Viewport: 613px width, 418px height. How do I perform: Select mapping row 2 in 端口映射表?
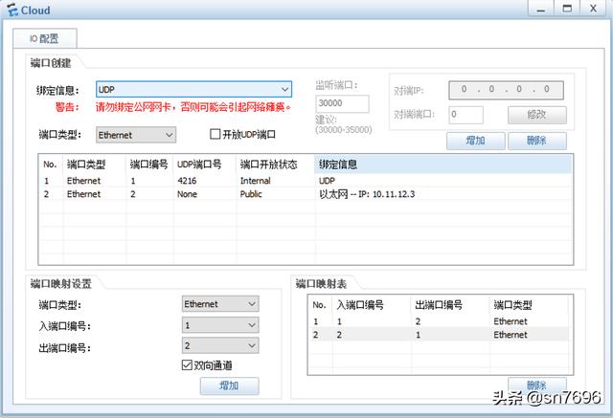coord(439,335)
